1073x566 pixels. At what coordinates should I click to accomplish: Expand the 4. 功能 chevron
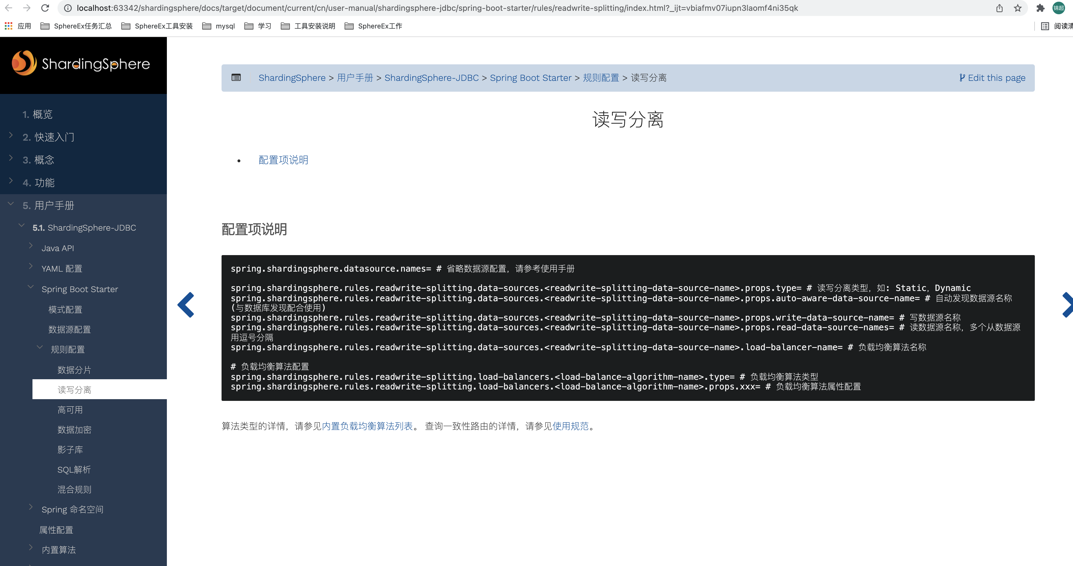click(11, 181)
